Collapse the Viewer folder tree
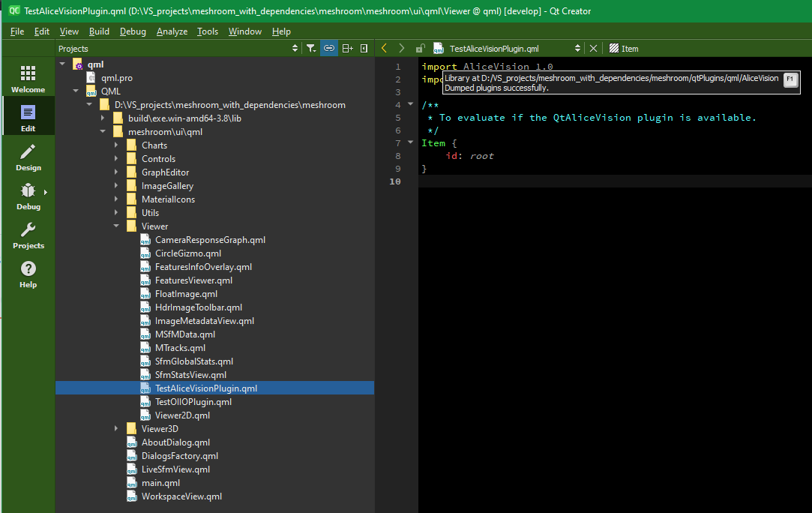 tap(116, 226)
